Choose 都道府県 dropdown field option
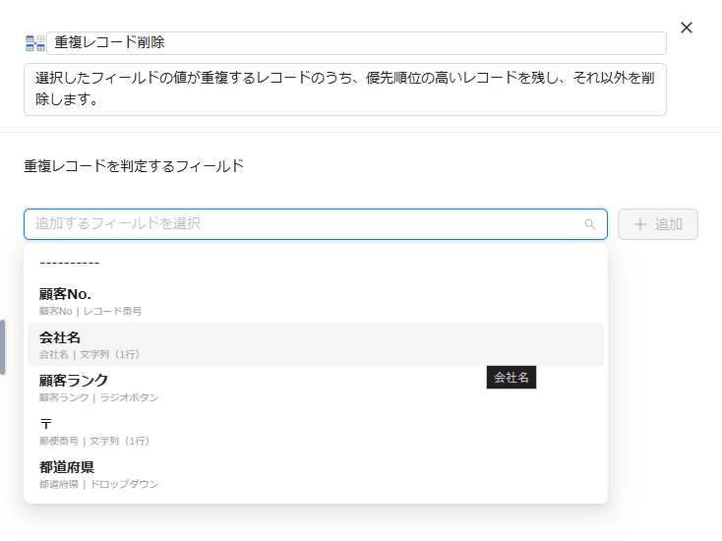The height and width of the screenshot is (541, 722). click(316, 474)
